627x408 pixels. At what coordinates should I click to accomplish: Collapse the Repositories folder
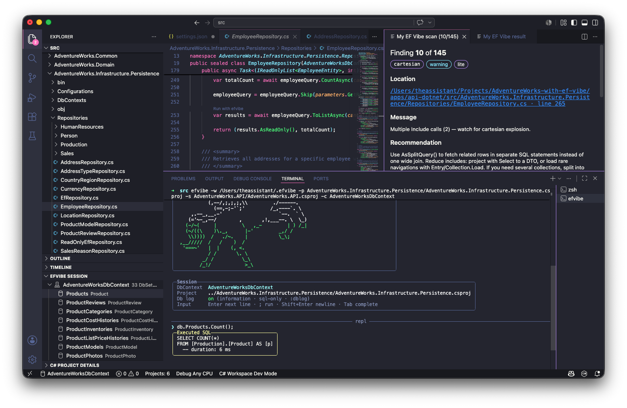click(53, 118)
